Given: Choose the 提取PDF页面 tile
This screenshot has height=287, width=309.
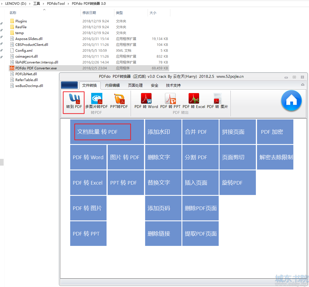Looking at the screenshot, I should [201, 233].
